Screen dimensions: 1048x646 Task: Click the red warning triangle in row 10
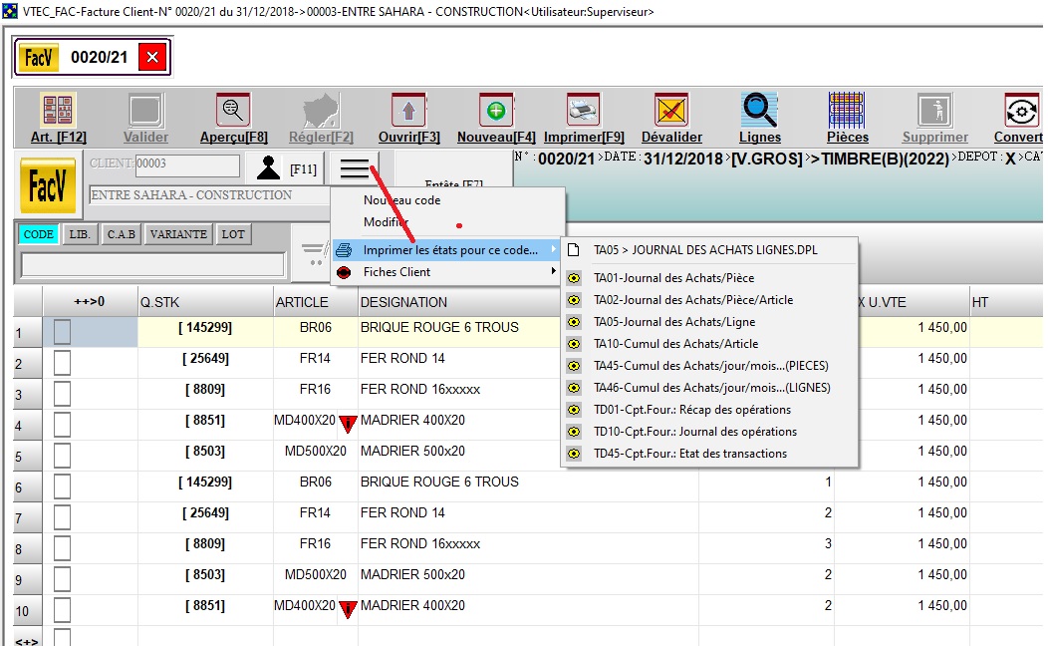348,608
